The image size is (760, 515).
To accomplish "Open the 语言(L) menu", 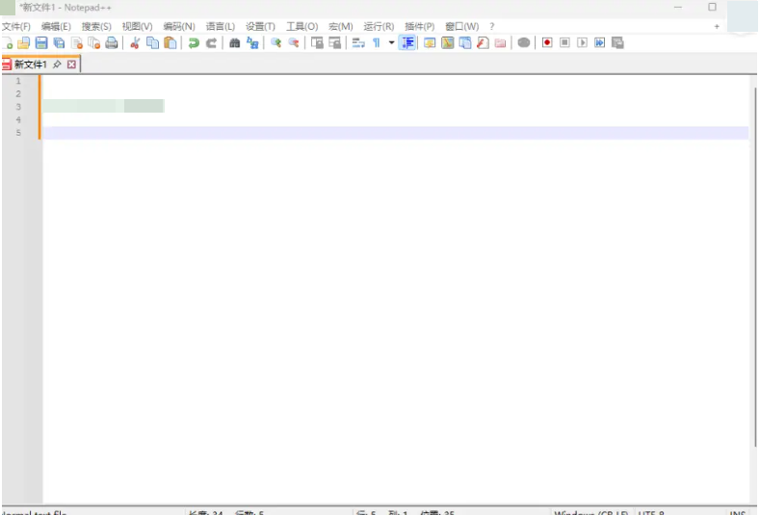I will point(221,27).
